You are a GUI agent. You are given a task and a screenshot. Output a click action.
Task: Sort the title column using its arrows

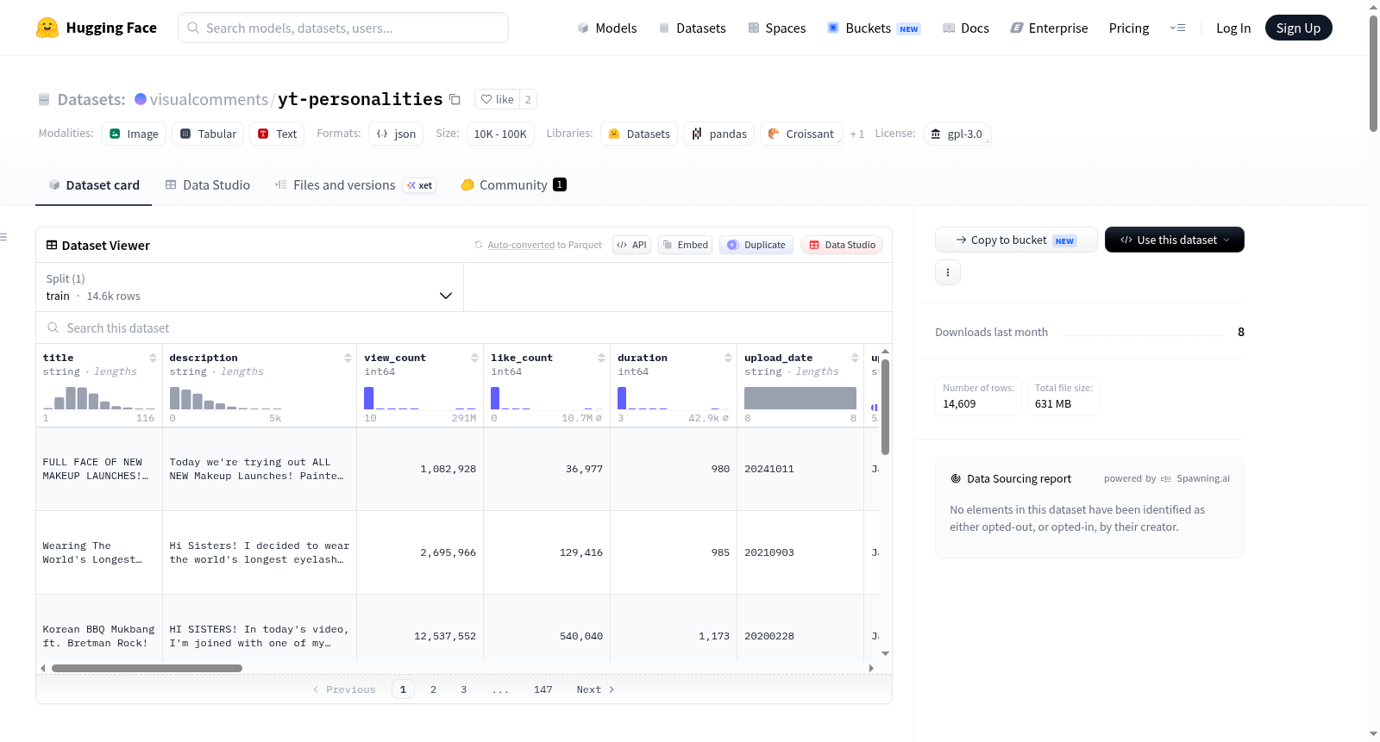tap(153, 358)
